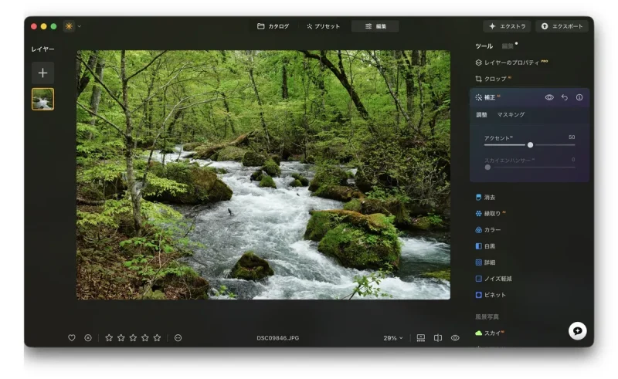Click the エクストラ button
The height and width of the screenshot is (379, 618).
[x=507, y=26]
